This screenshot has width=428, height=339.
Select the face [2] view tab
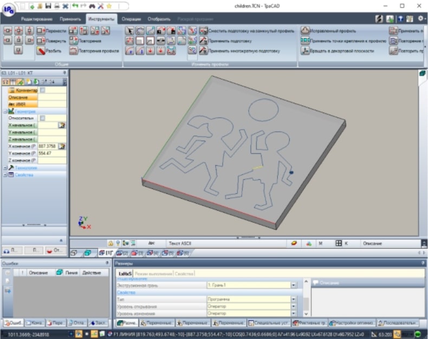point(122,253)
